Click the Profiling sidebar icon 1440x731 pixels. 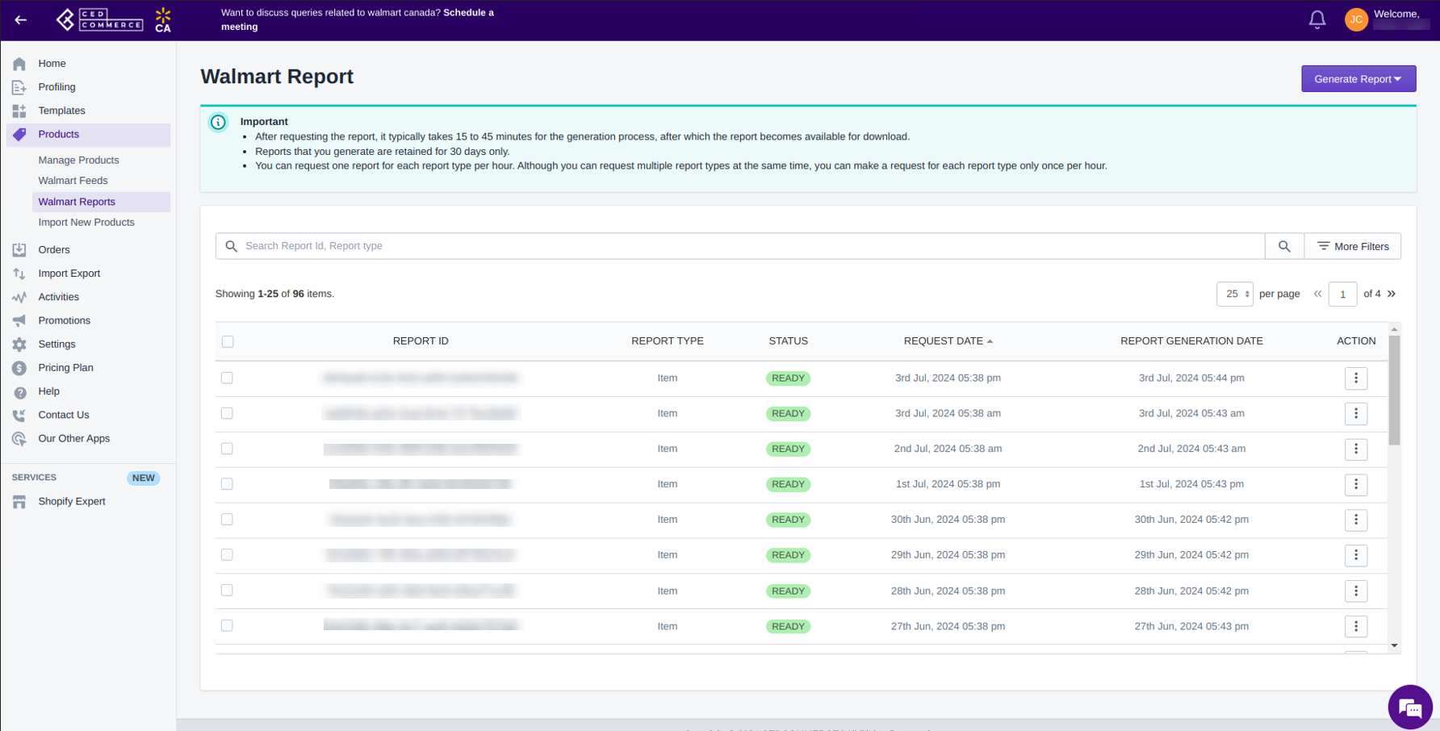point(19,87)
